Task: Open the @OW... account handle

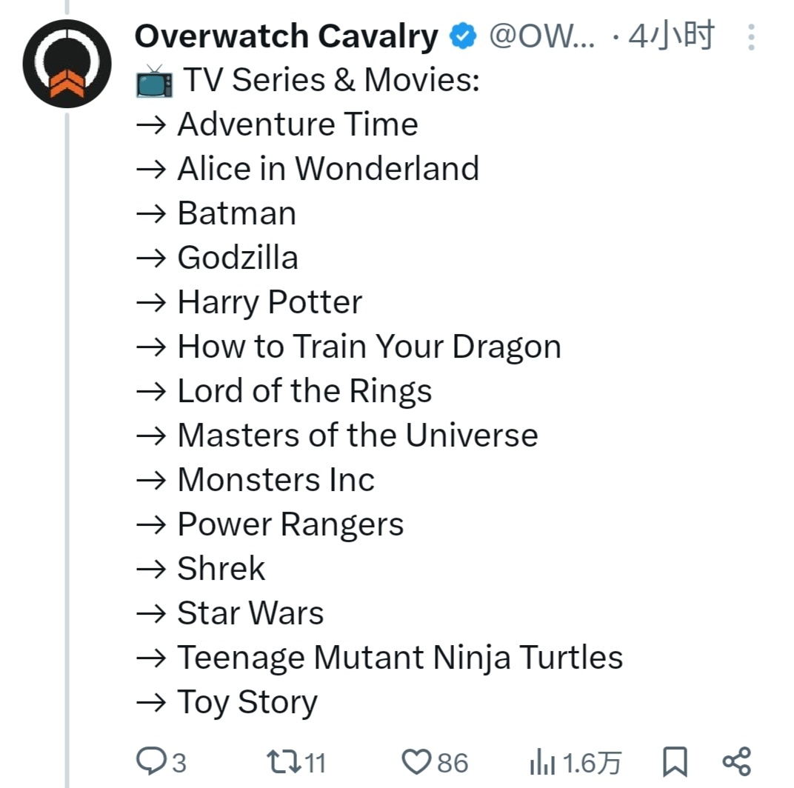Action: click(x=542, y=36)
